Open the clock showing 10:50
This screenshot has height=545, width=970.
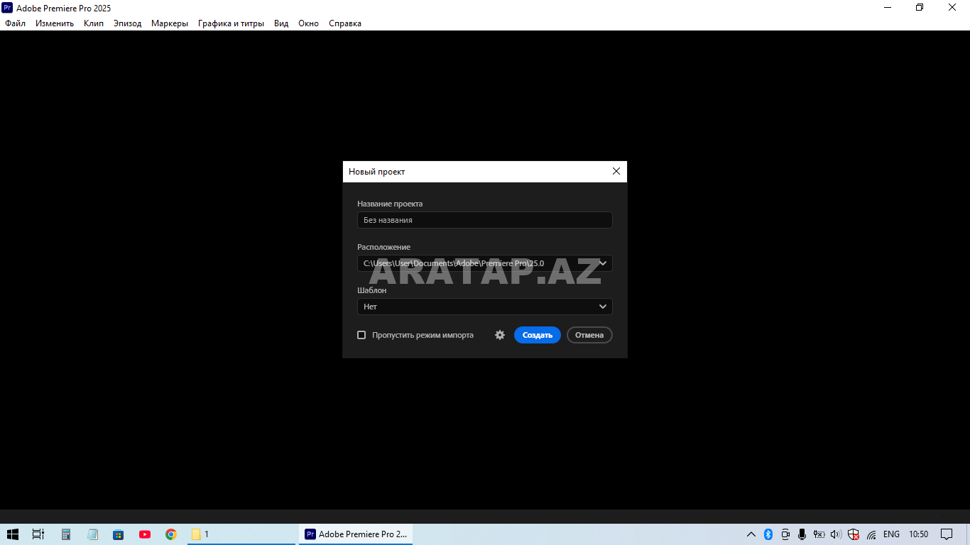click(x=918, y=534)
